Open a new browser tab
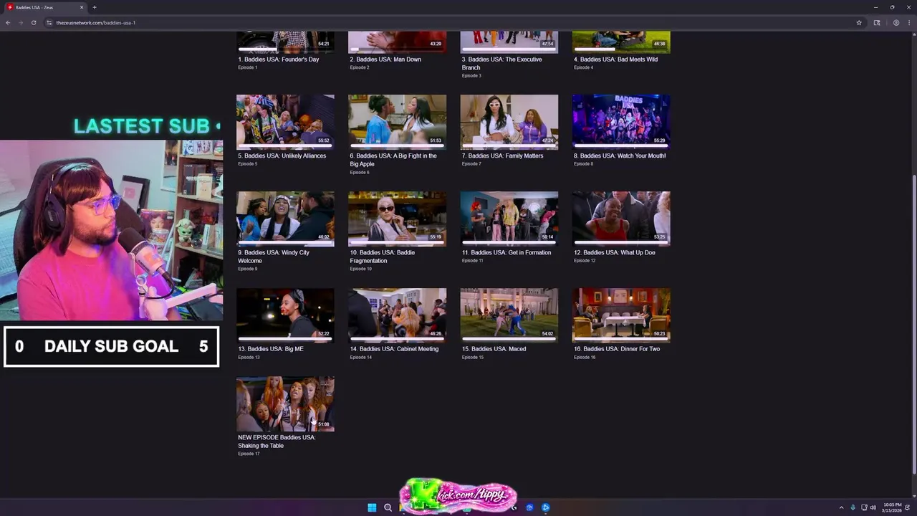Viewport: 917px width, 516px height. point(94,7)
